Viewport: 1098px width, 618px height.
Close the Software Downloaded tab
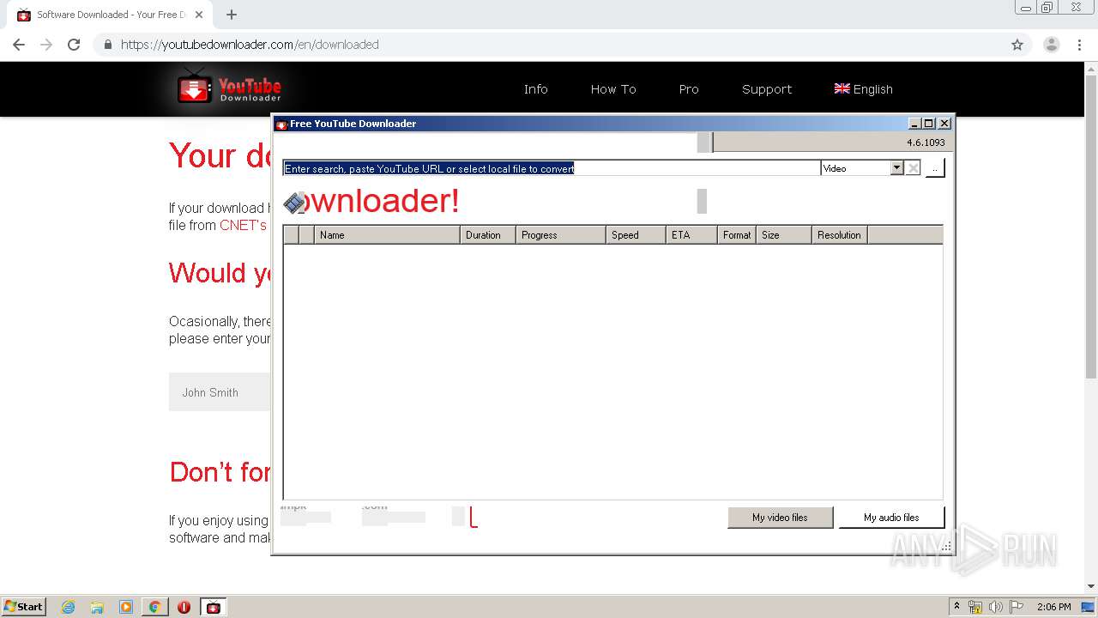[x=200, y=15]
